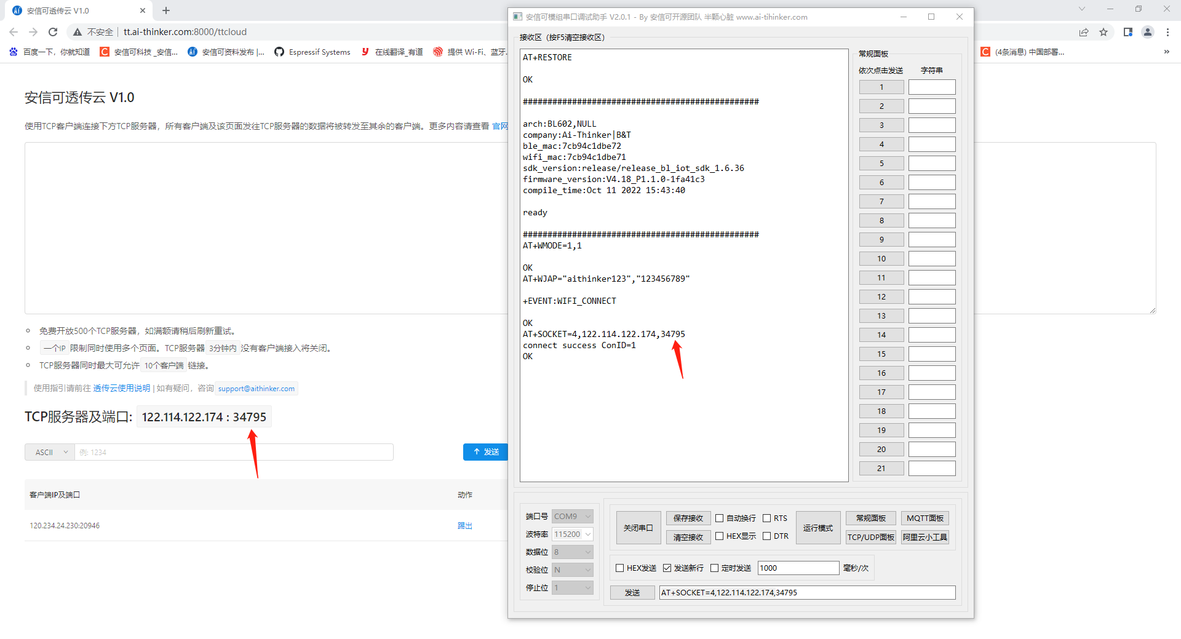Viewport: 1181px width, 639px height.
Task: Enable HEX发送 checkbox
Action: 620,568
